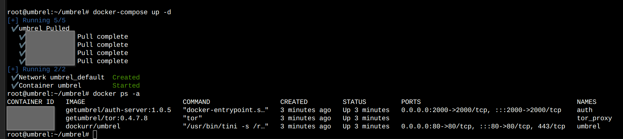Click the NAMES column header
Image resolution: width=623 pixels, height=139 pixels.
[586, 102]
